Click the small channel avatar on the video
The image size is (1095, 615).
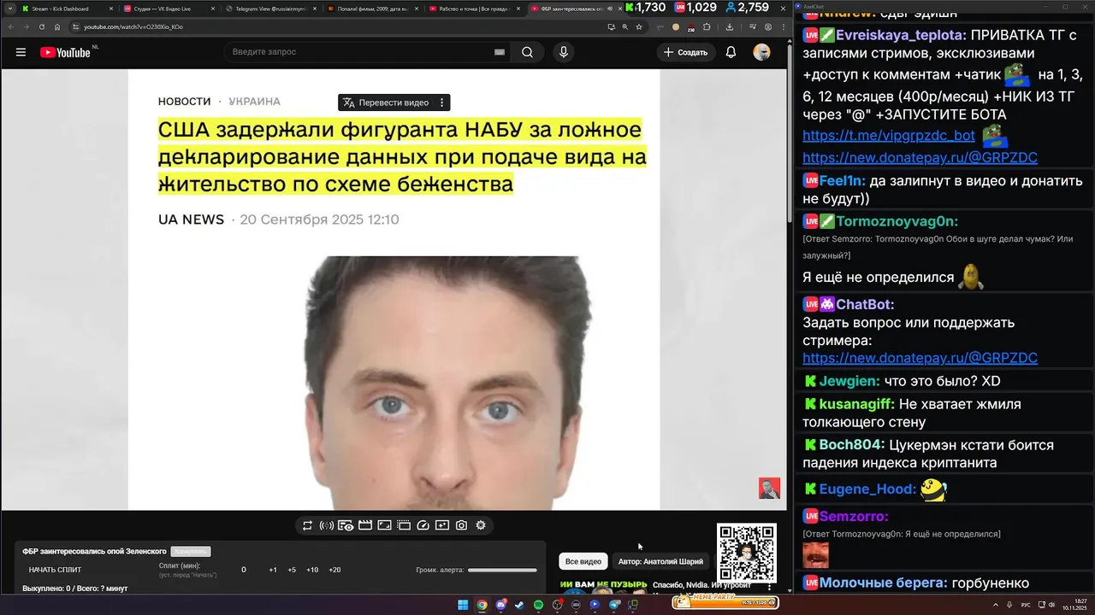pos(769,488)
